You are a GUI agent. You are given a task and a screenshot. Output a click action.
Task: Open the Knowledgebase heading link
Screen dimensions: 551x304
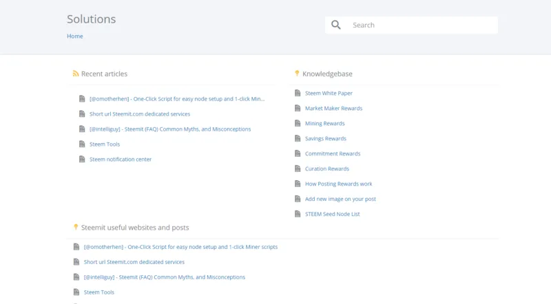(x=328, y=74)
